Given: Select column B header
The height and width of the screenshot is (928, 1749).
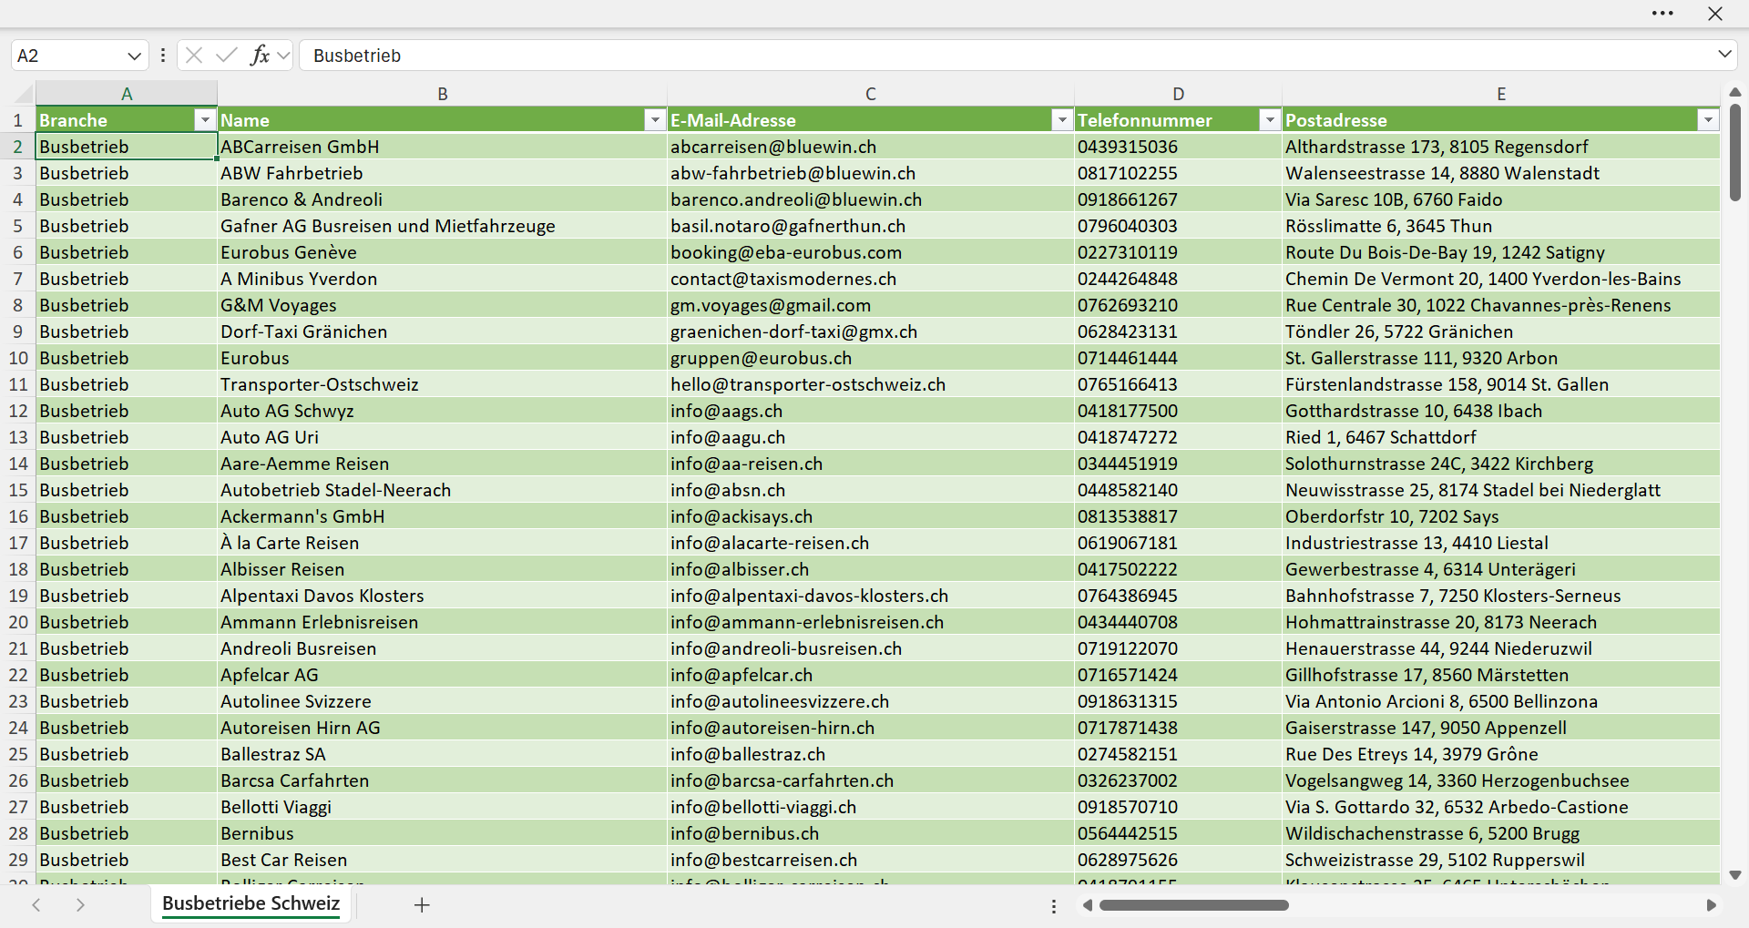Looking at the screenshot, I should (443, 94).
